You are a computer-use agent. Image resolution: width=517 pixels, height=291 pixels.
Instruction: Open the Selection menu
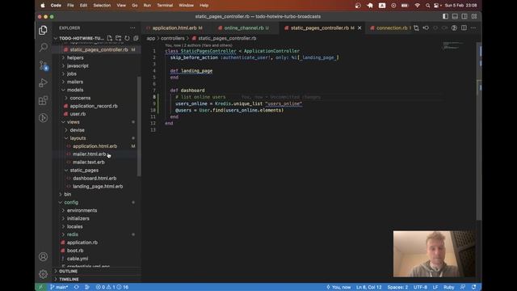(x=102, y=6)
